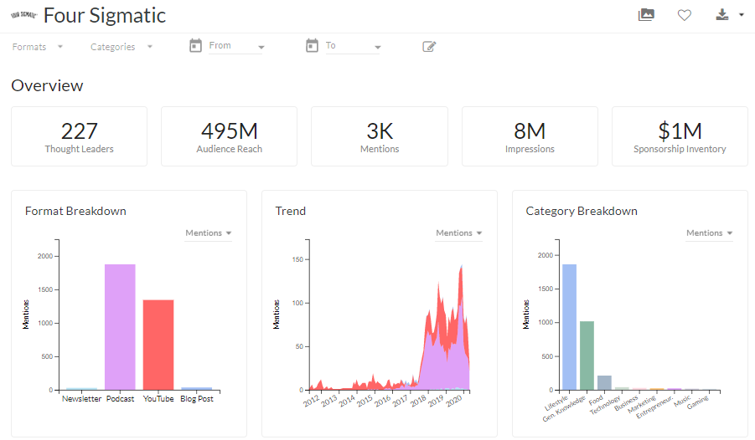Click the Overview heading
The width and height of the screenshot is (755, 440).
pyautogui.click(x=47, y=85)
